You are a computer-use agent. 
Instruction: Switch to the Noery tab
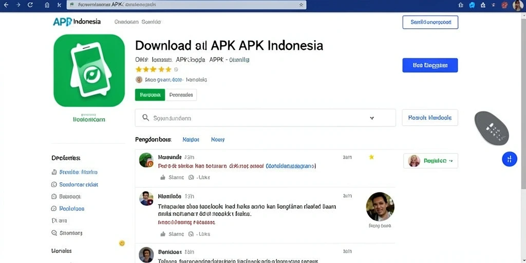pos(218,139)
